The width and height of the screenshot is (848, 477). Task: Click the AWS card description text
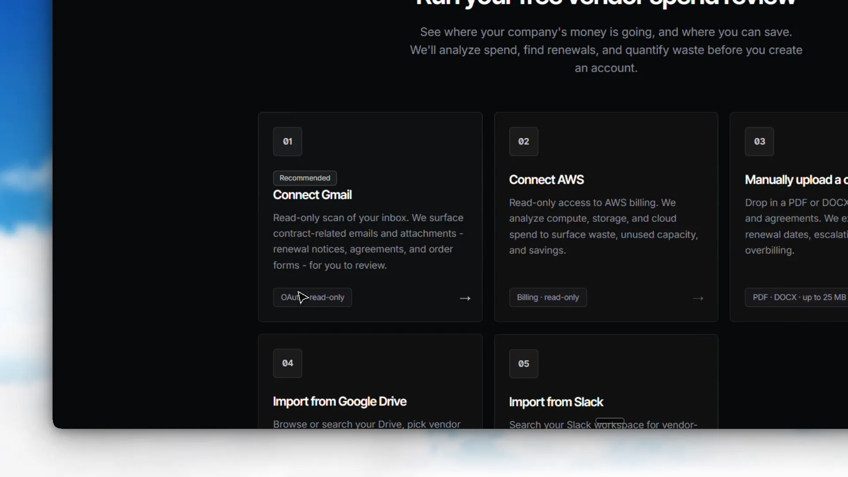pyautogui.click(x=604, y=227)
